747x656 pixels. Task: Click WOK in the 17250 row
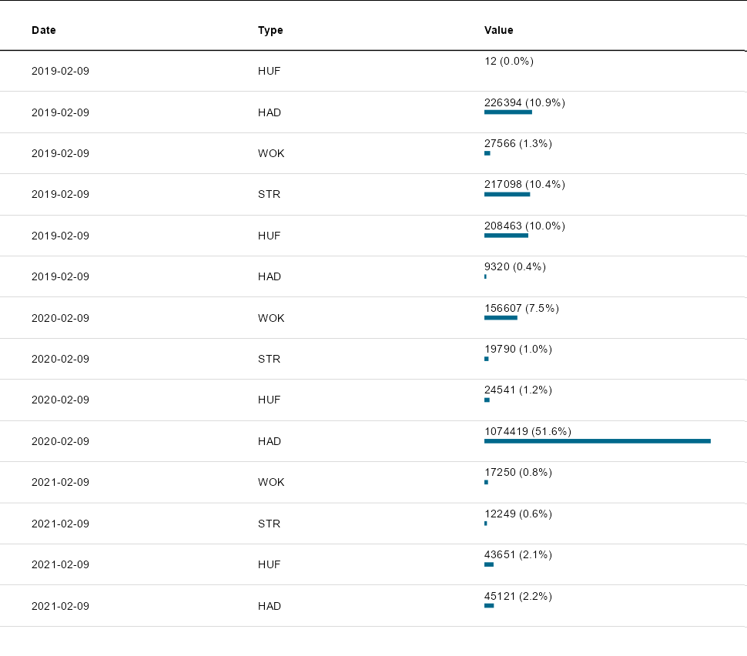click(271, 482)
